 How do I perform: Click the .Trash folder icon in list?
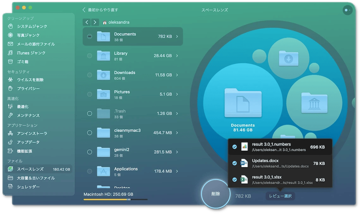tap(104, 113)
